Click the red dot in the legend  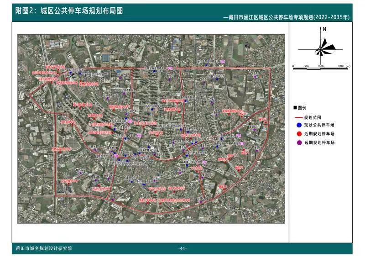click(298, 134)
